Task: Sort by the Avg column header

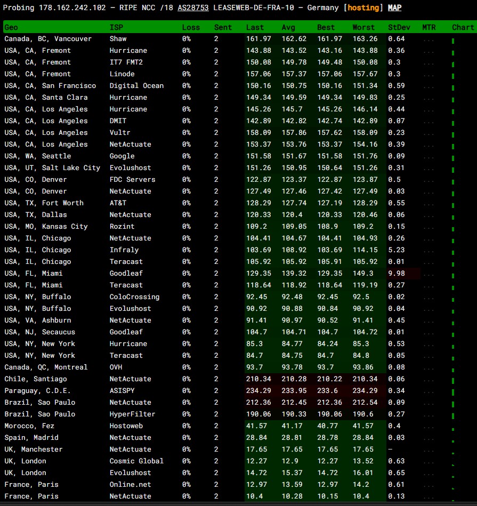Action: [x=288, y=27]
